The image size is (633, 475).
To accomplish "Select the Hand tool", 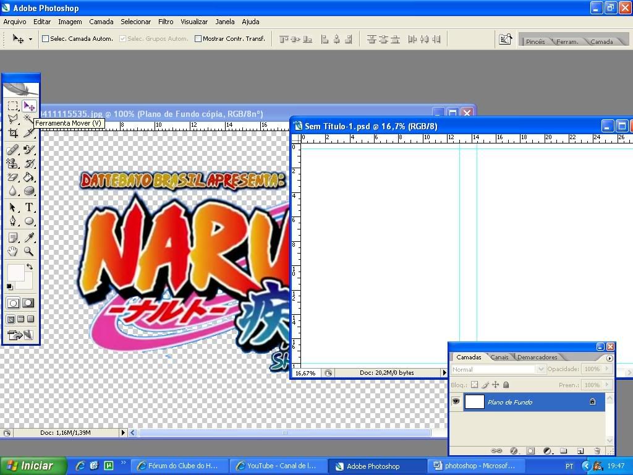I will click(13, 251).
